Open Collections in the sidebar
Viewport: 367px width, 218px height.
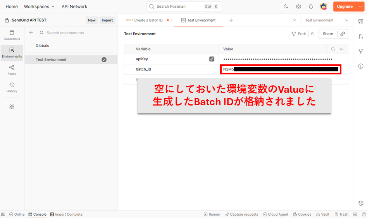(x=12, y=35)
